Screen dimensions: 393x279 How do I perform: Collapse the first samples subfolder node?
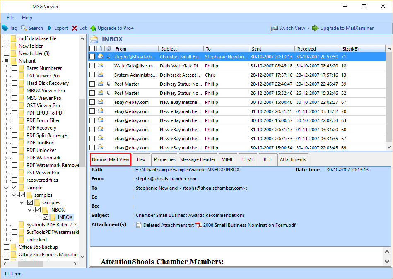point(14,195)
